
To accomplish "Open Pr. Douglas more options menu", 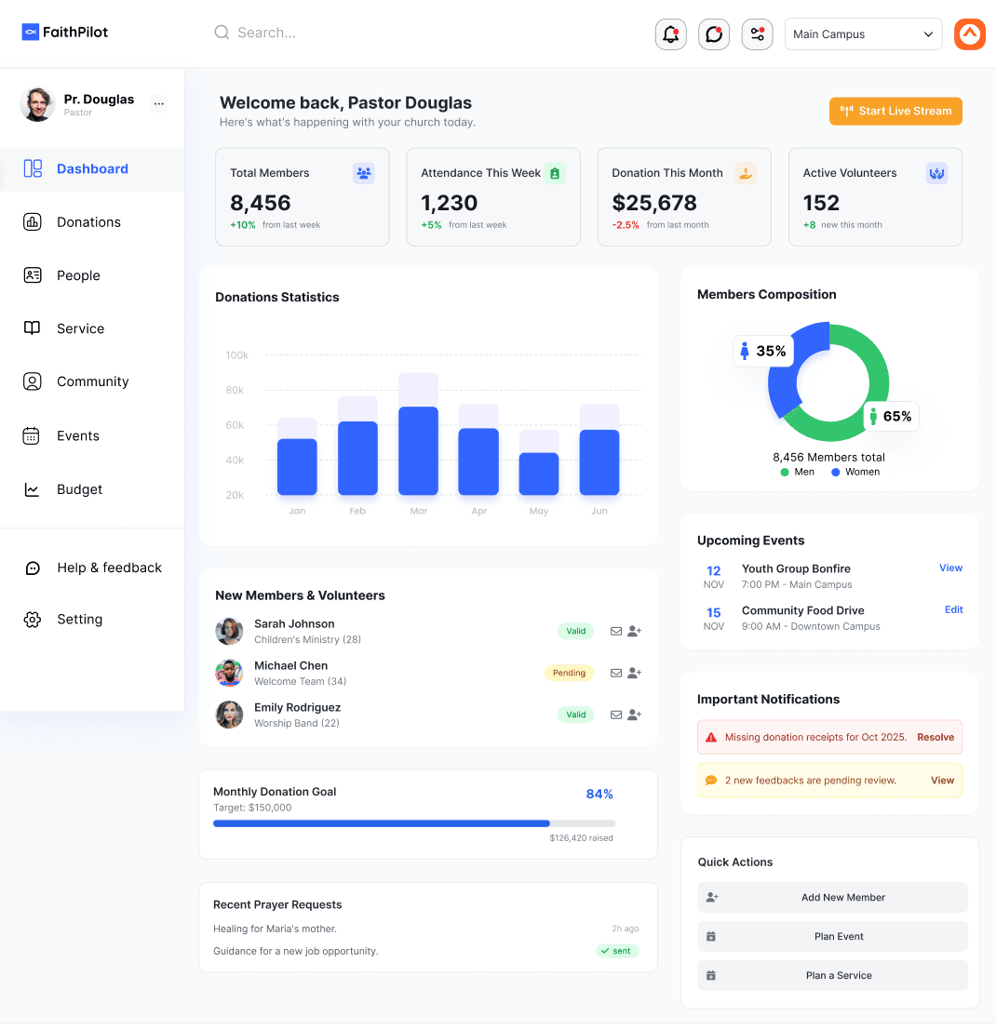I will tap(159, 103).
